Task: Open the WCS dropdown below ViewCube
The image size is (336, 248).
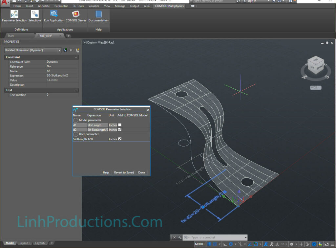Action: coord(316,87)
